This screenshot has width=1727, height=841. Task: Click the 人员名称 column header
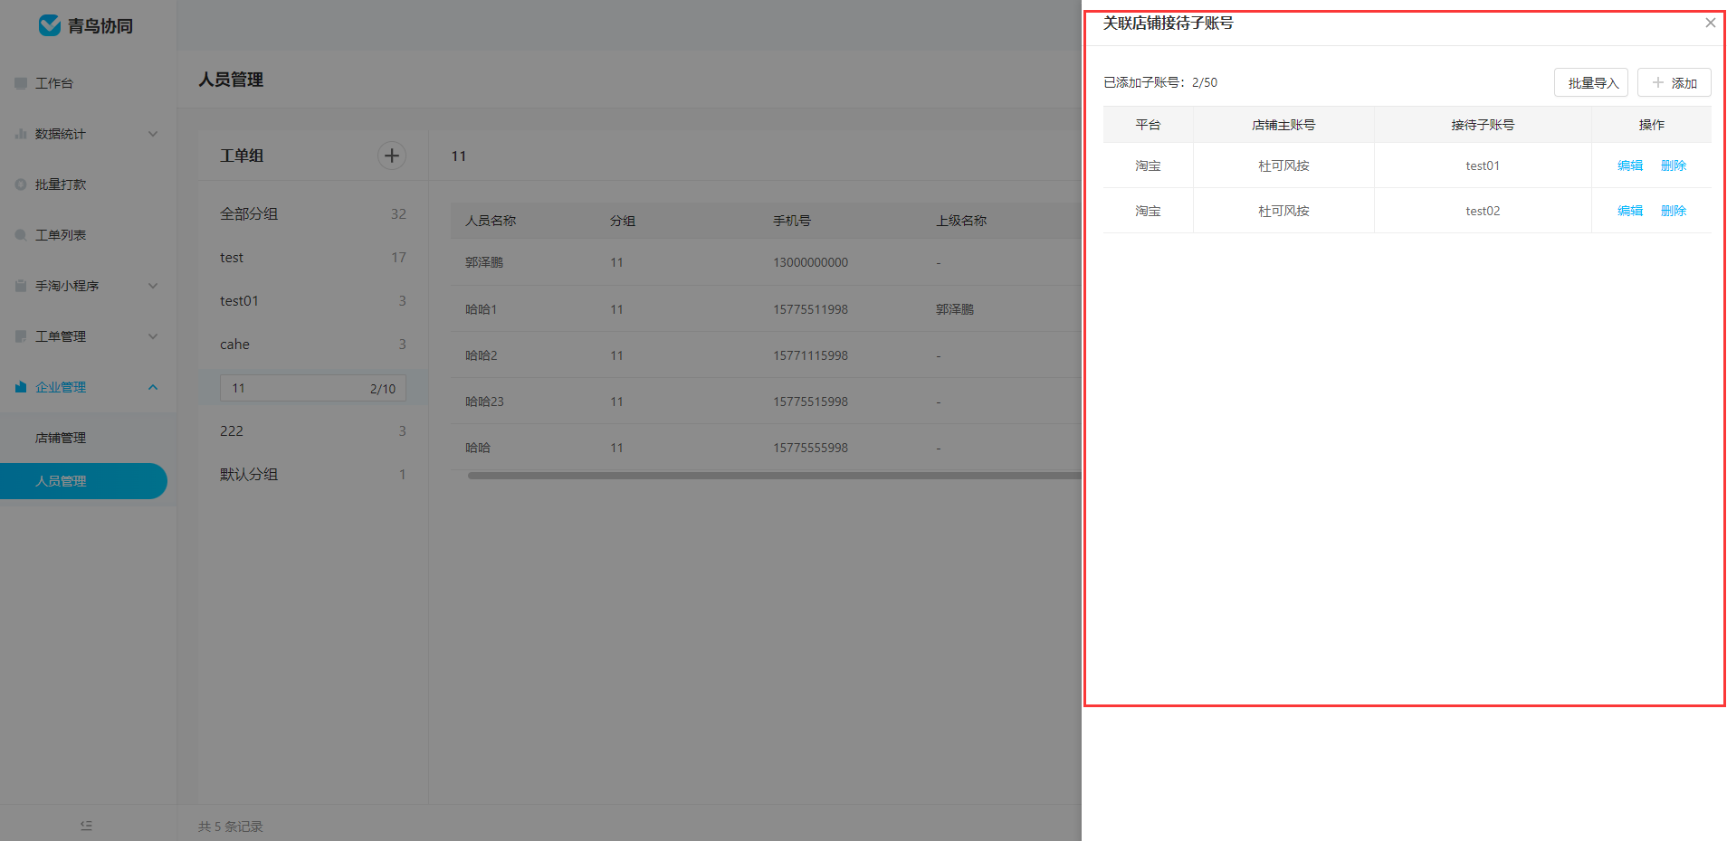pyautogui.click(x=491, y=221)
